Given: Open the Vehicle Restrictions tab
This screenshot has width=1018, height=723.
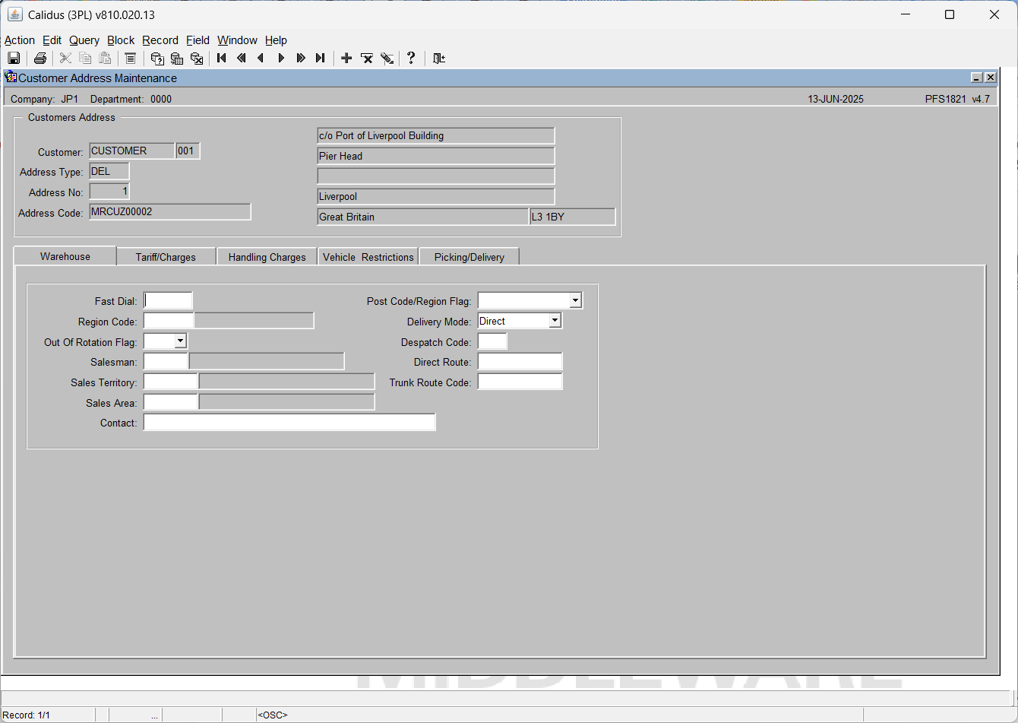Looking at the screenshot, I should click(368, 257).
